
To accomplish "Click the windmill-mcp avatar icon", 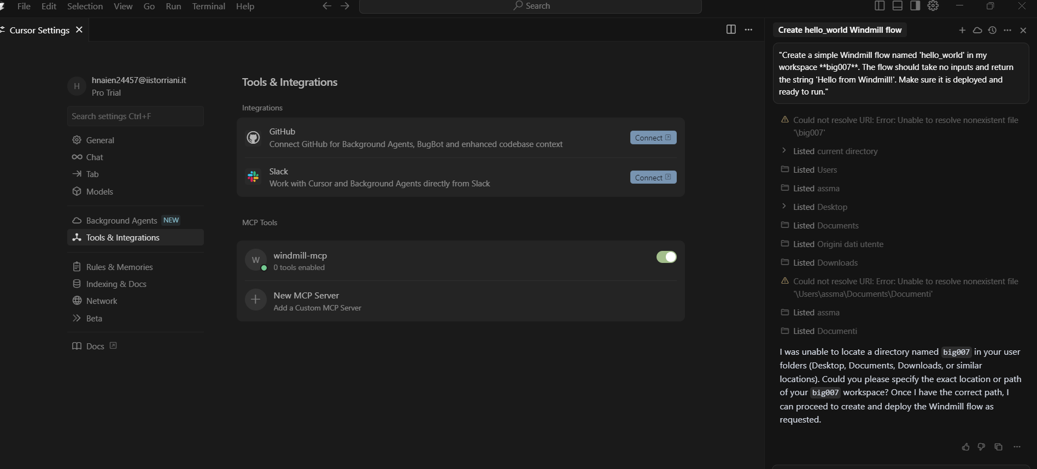I will (255, 260).
